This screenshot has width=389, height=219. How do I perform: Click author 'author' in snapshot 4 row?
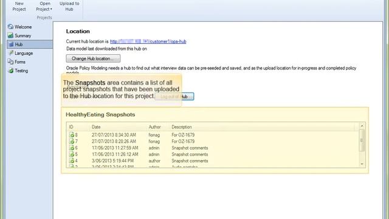coord(154,161)
